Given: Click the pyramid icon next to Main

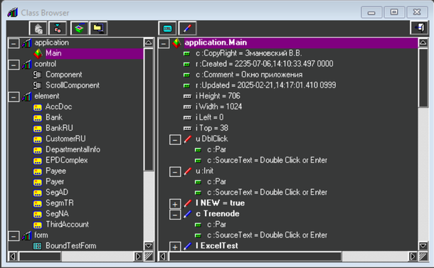Looking at the screenshot, I should tap(38, 53).
